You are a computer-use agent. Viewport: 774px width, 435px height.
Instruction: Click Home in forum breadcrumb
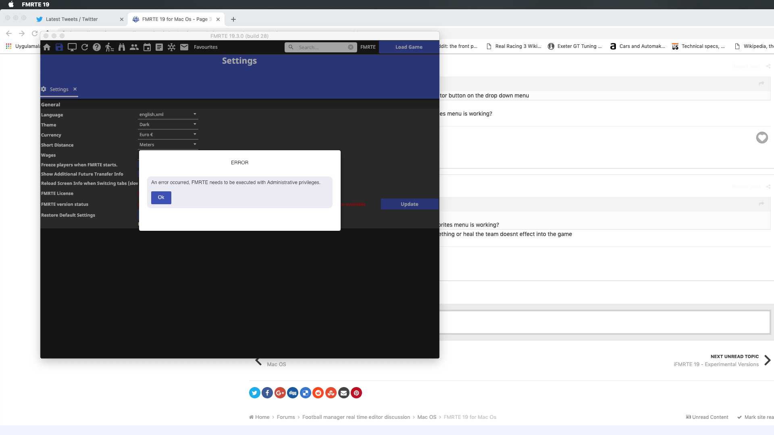[x=259, y=417]
